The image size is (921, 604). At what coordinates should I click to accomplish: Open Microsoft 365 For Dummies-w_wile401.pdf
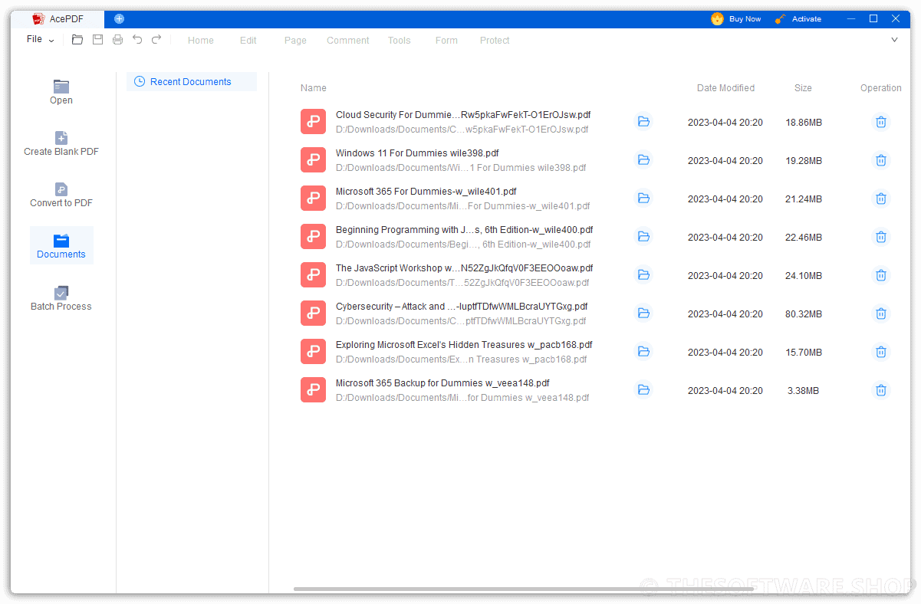point(426,192)
